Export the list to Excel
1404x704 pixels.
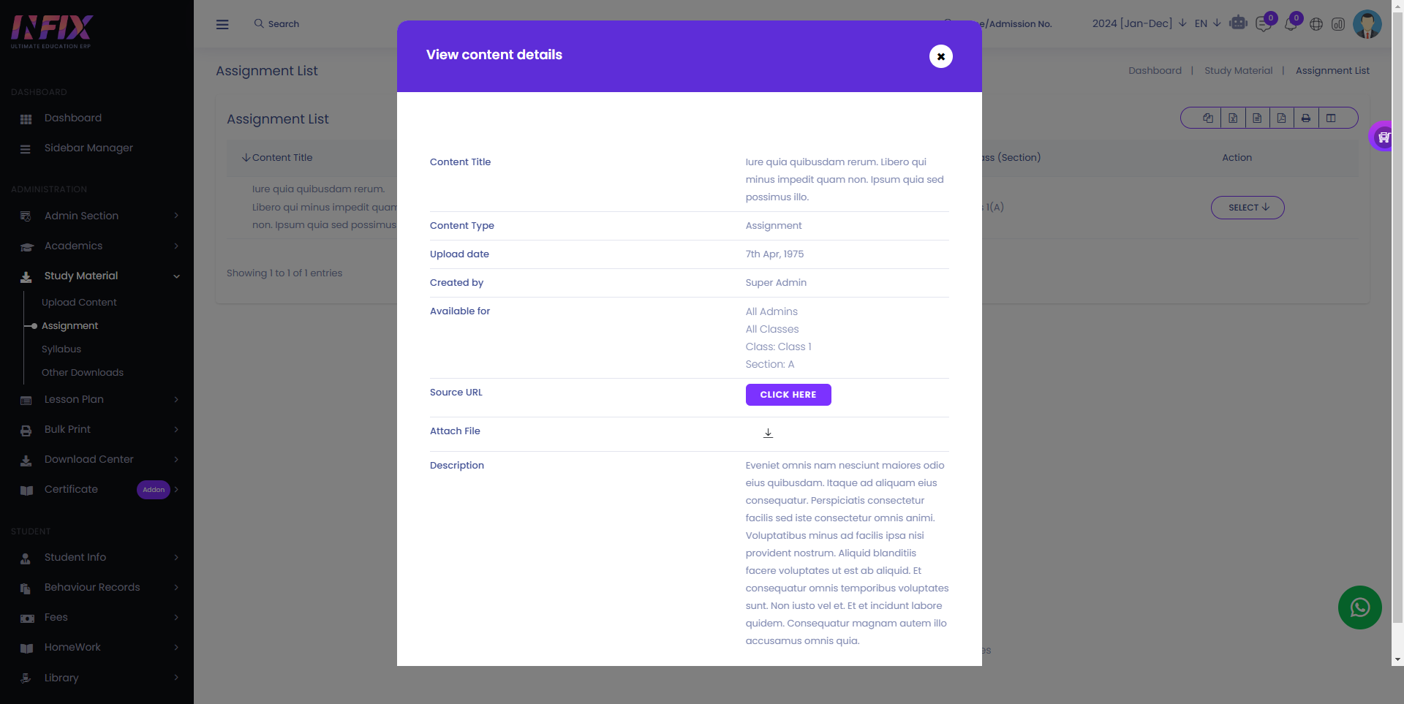point(1233,118)
